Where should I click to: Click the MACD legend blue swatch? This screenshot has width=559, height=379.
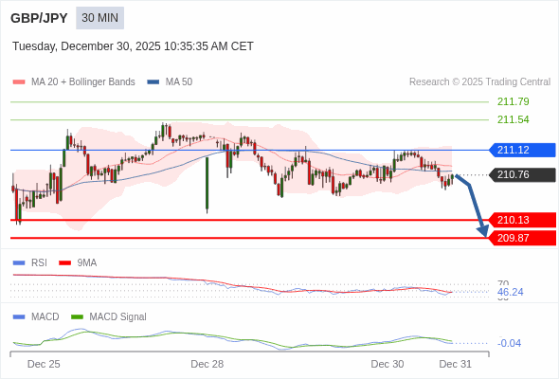(19, 317)
